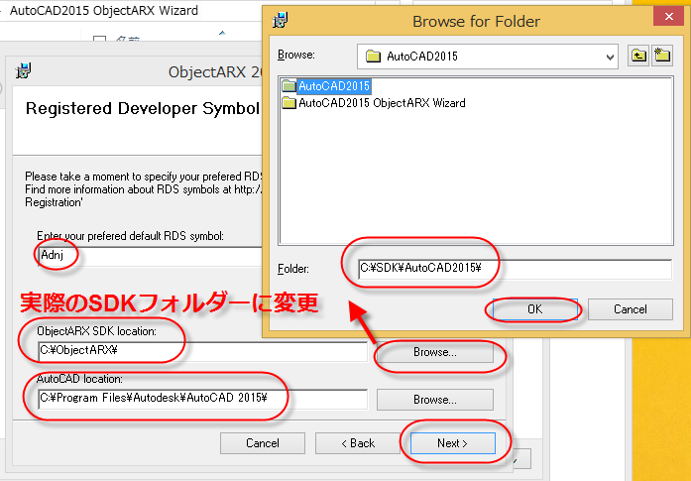Click the folder icon in the Browse combo box
The image size is (691, 481).
[x=373, y=57]
